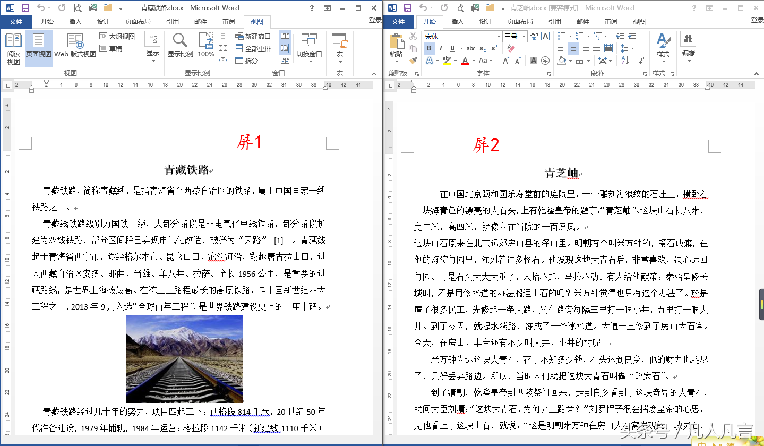Toggle Center alignment
764x446 pixels.
click(573, 48)
